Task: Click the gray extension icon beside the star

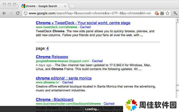Action: pos(162,13)
